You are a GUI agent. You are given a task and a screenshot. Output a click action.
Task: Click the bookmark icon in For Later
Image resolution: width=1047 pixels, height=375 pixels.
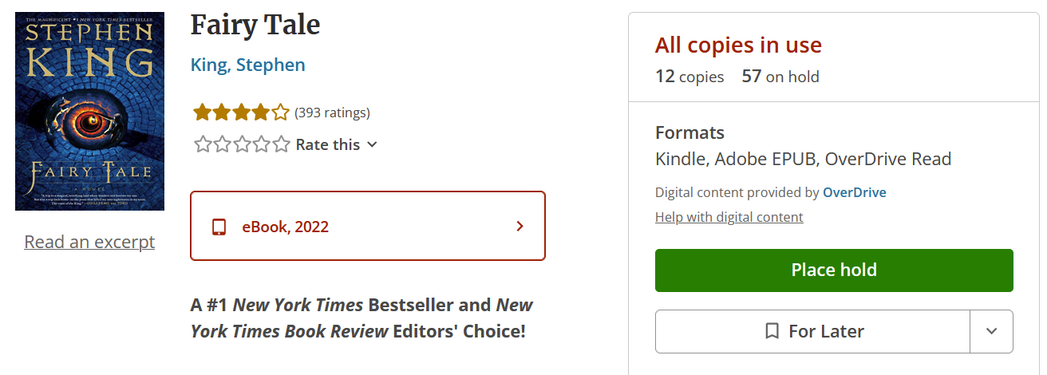(x=772, y=331)
